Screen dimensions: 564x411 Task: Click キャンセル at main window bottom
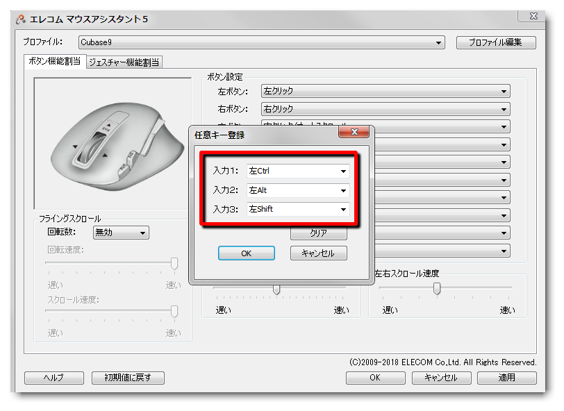[x=441, y=378]
